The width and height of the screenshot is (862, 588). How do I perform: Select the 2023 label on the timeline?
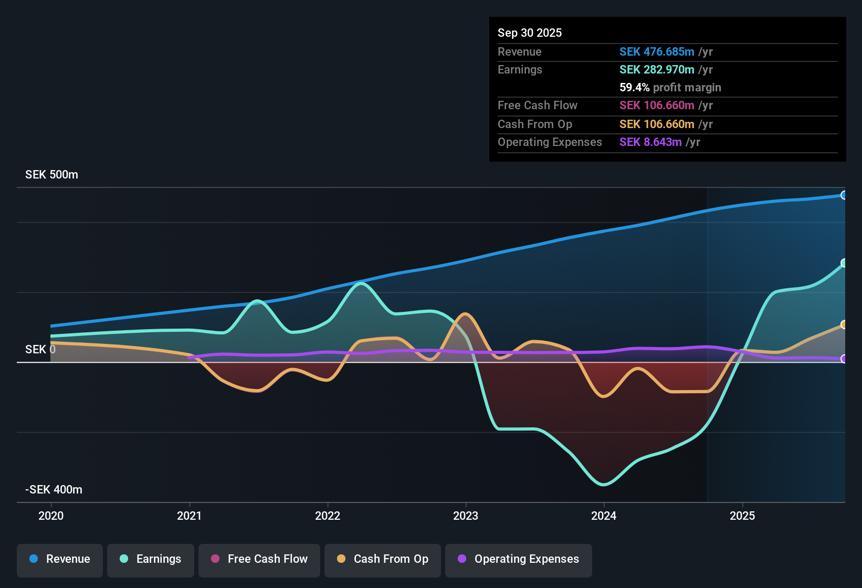[467, 516]
